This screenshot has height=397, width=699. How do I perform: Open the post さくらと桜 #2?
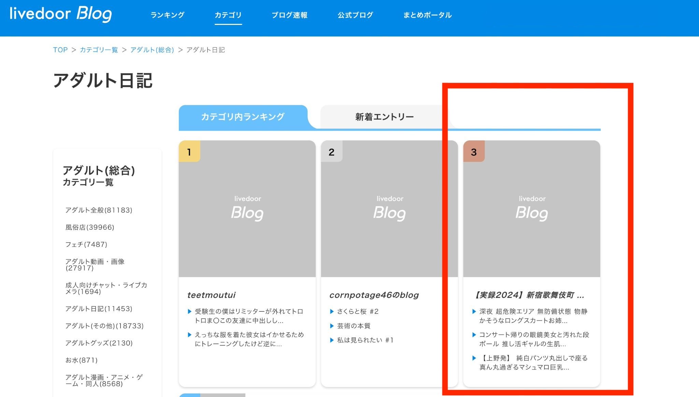[358, 311]
